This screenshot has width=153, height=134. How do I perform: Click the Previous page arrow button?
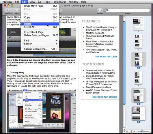click(x=8, y=10)
